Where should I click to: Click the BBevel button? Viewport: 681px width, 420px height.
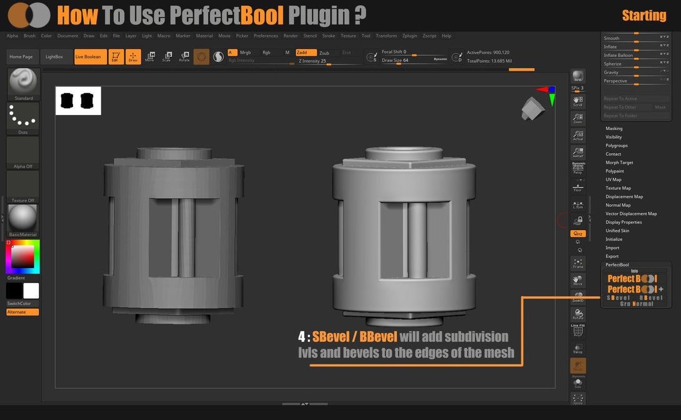(651, 298)
